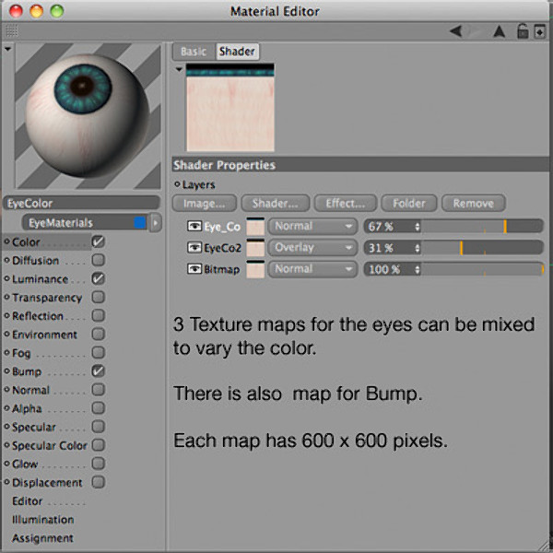Enable the Diffusion channel checkbox
553x553 pixels.
point(98,260)
